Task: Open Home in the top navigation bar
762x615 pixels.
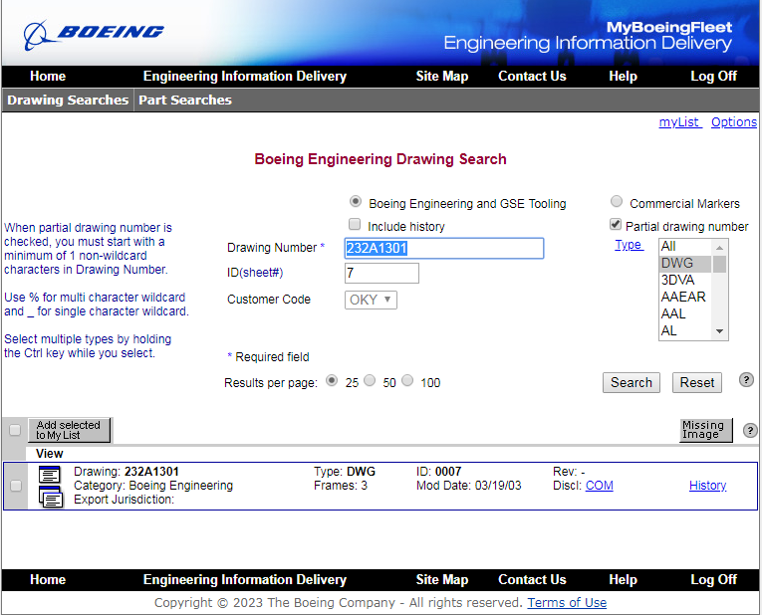Action: 48,77
